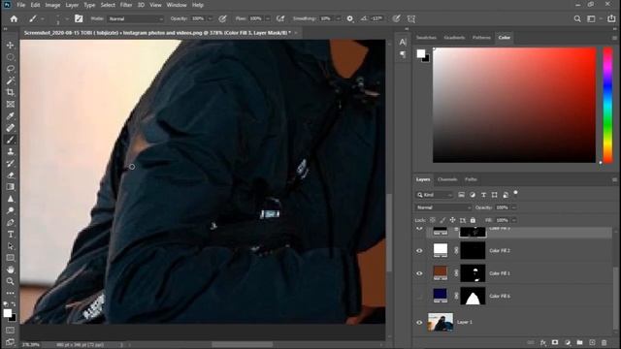The width and height of the screenshot is (621, 349).
Task: Toggle lock position
Action: point(452,220)
